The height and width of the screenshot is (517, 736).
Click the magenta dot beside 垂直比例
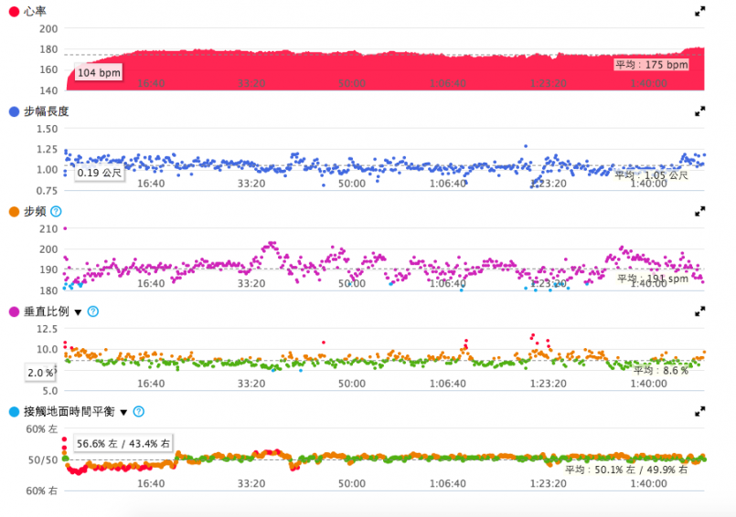(x=14, y=311)
